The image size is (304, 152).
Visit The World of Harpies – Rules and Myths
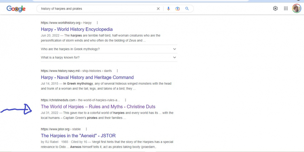98,106
